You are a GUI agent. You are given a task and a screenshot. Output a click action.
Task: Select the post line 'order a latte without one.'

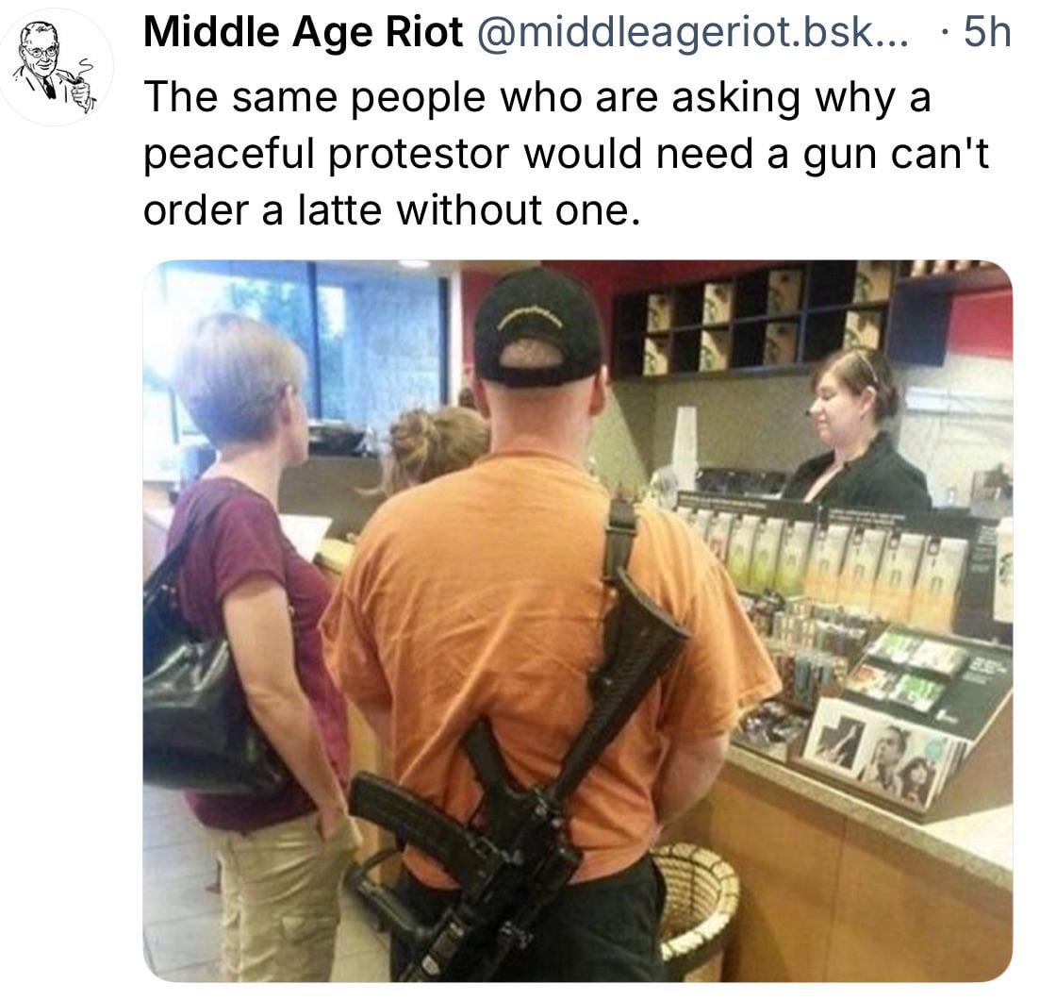tap(390, 210)
